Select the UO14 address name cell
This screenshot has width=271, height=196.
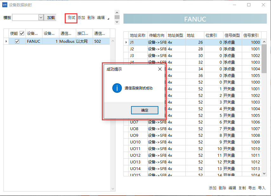pos(138,168)
